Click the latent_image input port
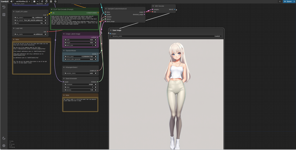 (x=105, y=21)
